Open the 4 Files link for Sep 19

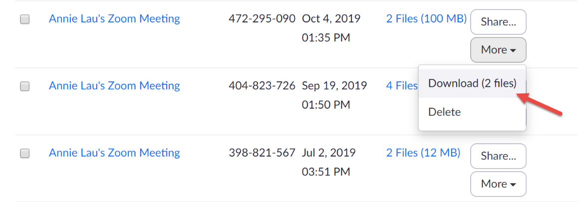pos(402,86)
